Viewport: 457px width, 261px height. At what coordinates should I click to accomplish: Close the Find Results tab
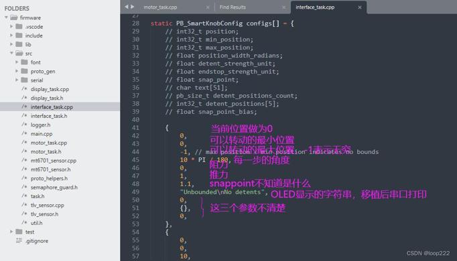tap(283, 7)
